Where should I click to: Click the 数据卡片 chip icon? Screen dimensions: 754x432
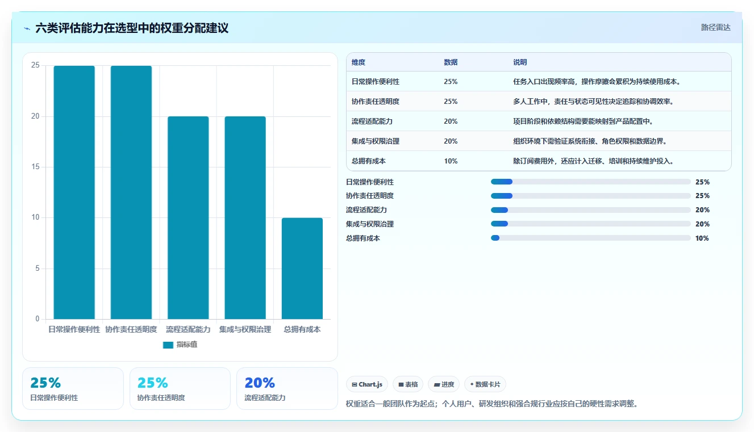point(472,384)
